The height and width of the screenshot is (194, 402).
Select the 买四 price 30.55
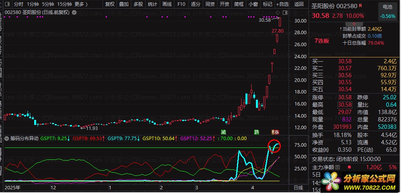pos(345,82)
